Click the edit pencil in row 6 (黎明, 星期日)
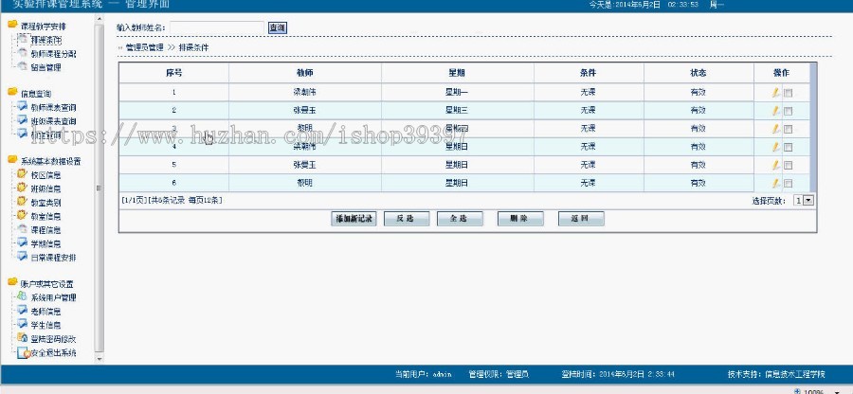This screenshot has width=853, height=394. click(775, 183)
